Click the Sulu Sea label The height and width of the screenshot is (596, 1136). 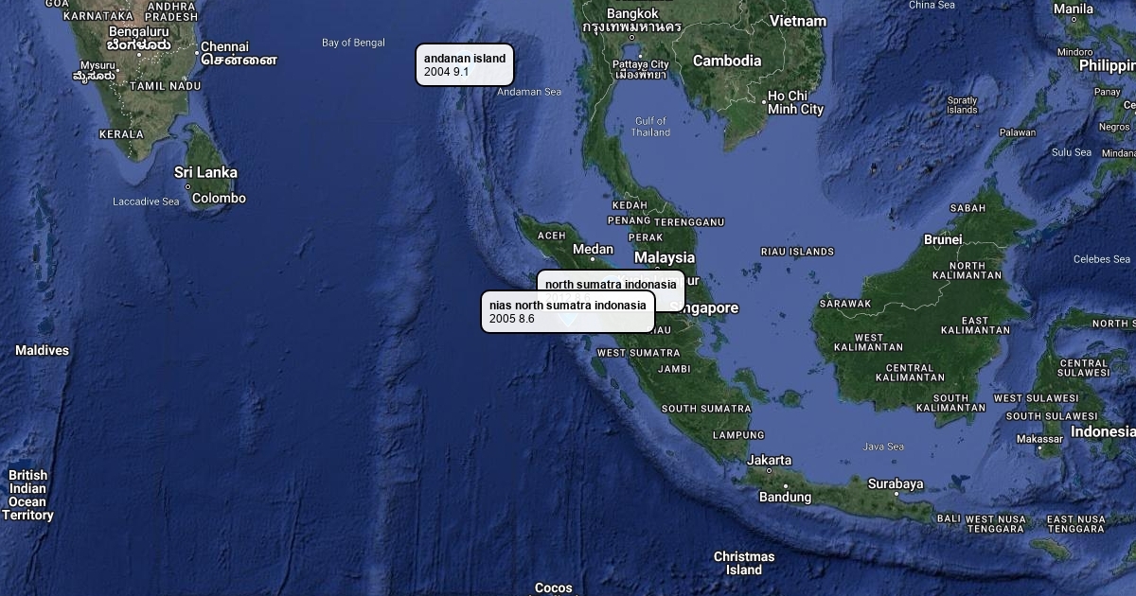click(1072, 151)
